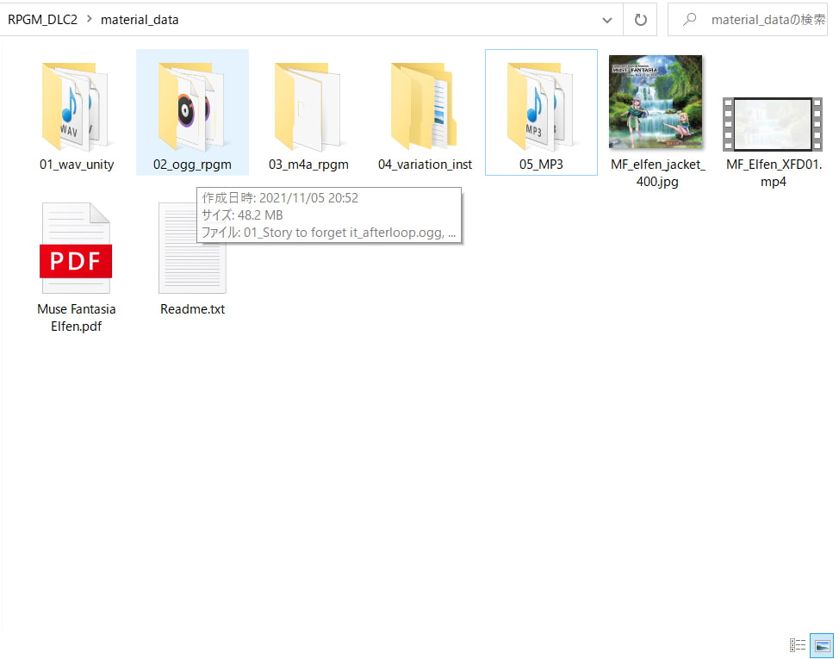Select the 04_variation_inst folder
The height and width of the screenshot is (659, 839).
click(425, 106)
